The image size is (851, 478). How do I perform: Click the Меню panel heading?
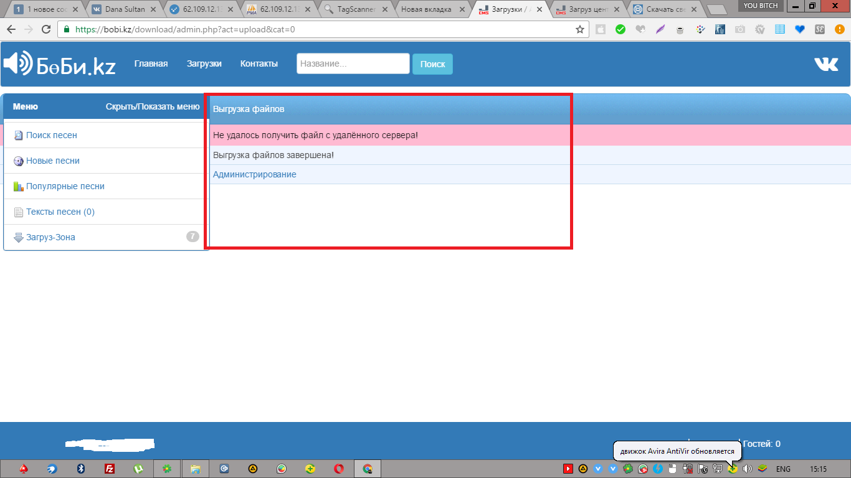click(x=26, y=106)
